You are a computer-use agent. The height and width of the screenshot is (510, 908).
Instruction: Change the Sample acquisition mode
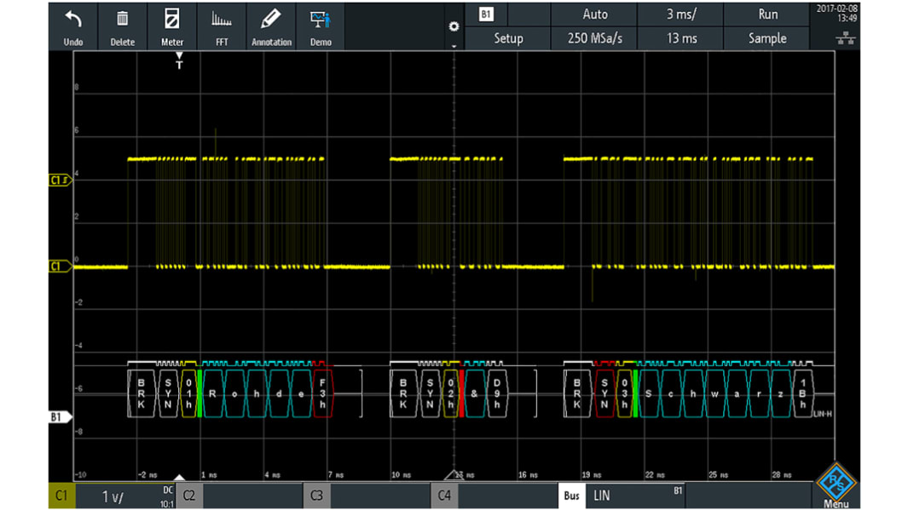coord(767,38)
